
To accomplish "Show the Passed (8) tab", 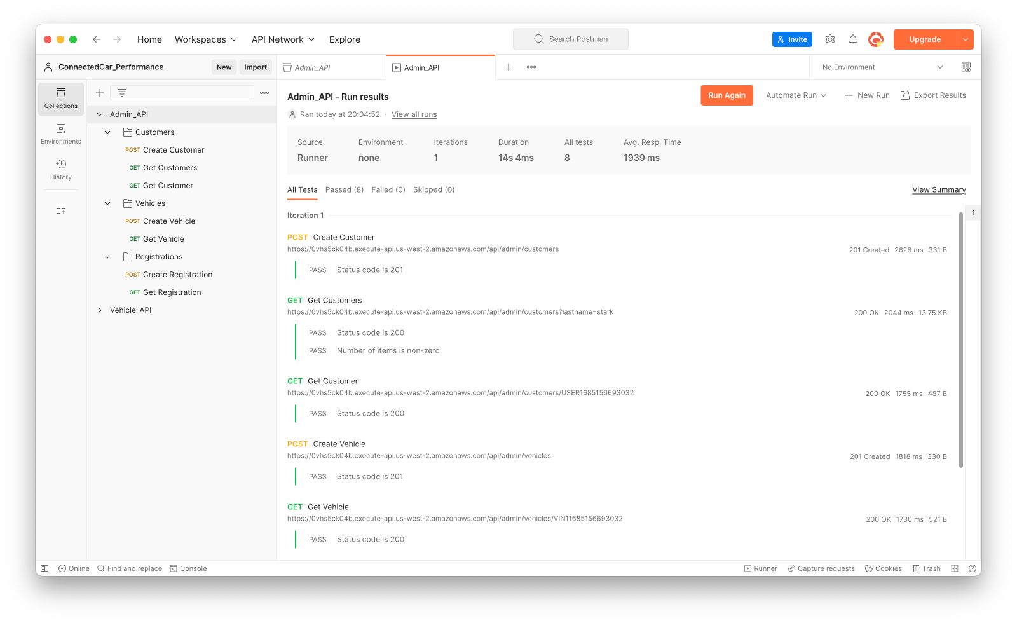I will click(x=345, y=190).
